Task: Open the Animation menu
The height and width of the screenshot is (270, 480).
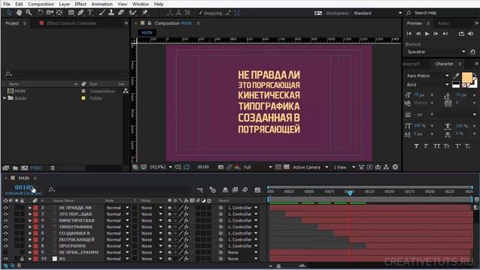Action: tap(102, 4)
